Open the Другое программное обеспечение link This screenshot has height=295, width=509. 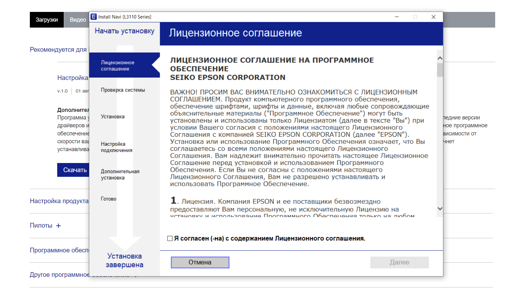[x=59, y=275]
